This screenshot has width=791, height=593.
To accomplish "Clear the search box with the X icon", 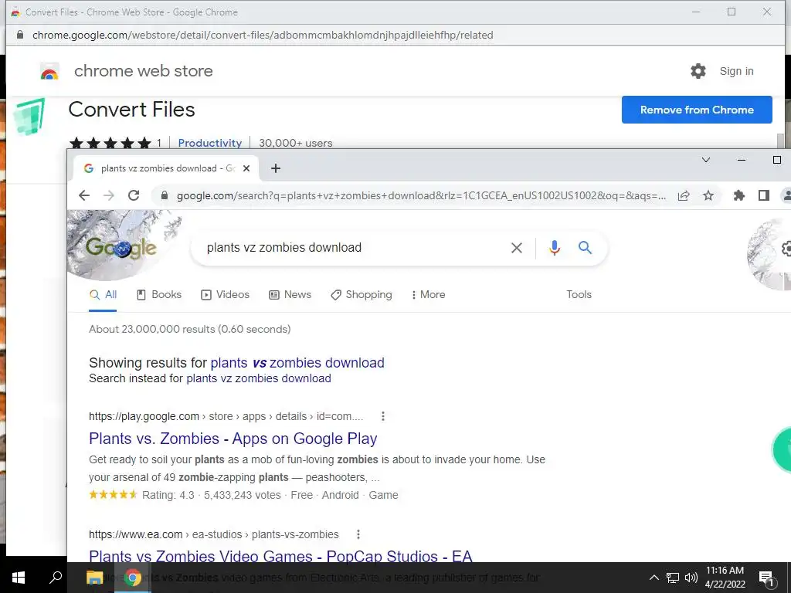I will coord(517,248).
